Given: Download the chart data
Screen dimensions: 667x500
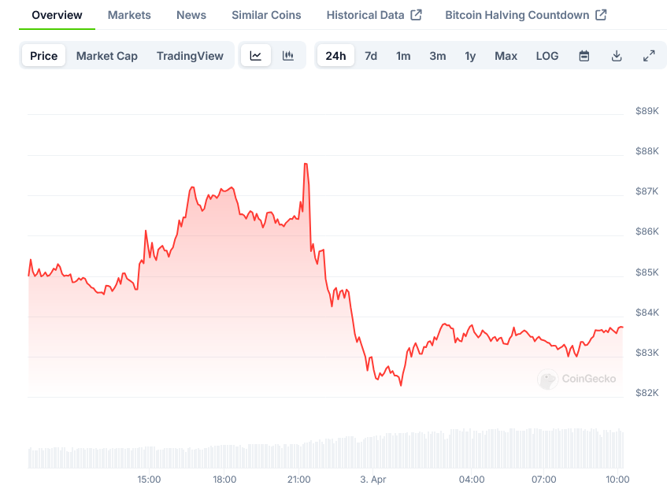Looking at the screenshot, I should 617,56.
